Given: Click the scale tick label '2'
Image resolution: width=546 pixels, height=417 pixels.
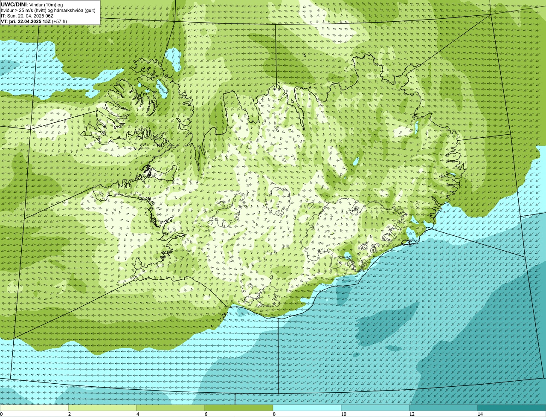Looking at the screenshot, I should tap(69, 414).
